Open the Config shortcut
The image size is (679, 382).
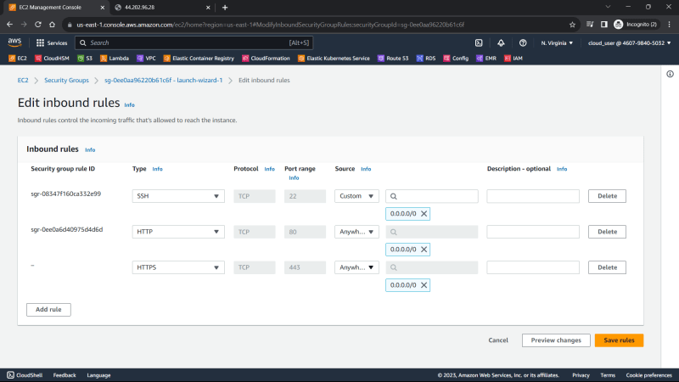[456, 58]
